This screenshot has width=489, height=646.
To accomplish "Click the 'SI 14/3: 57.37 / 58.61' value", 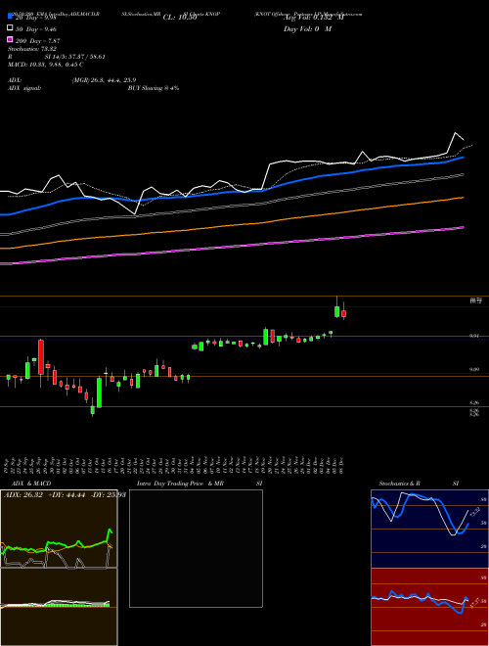I will [x=75, y=57].
